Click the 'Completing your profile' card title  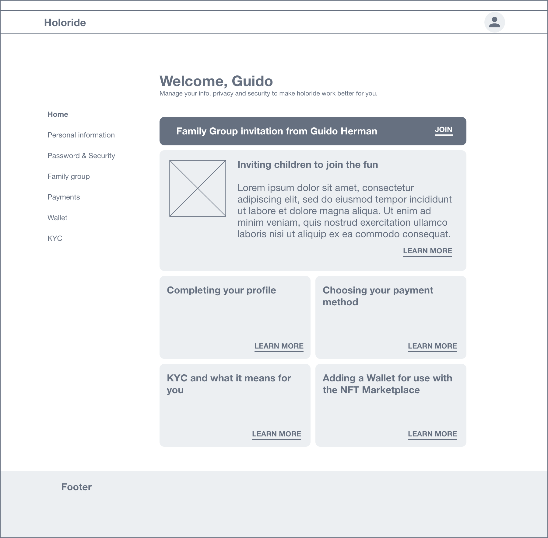pyautogui.click(x=221, y=290)
